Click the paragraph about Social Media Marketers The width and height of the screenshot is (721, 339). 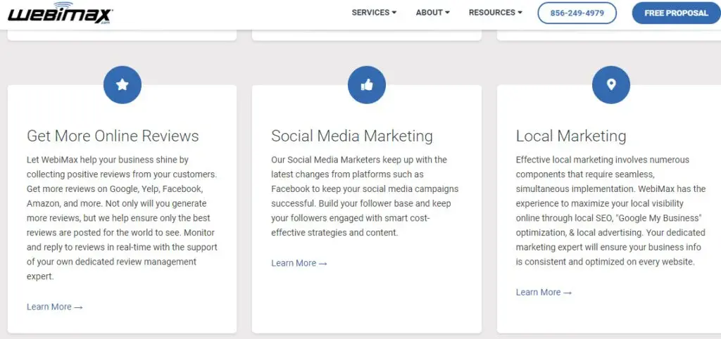tap(365, 196)
